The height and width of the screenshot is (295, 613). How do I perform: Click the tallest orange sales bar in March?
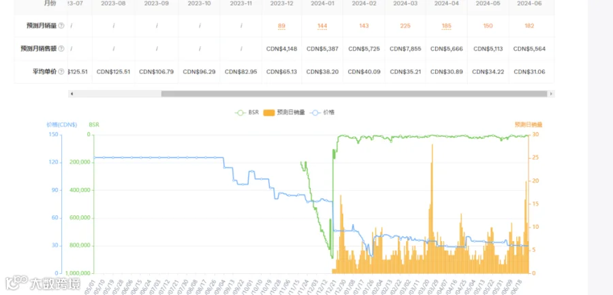point(432,209)
